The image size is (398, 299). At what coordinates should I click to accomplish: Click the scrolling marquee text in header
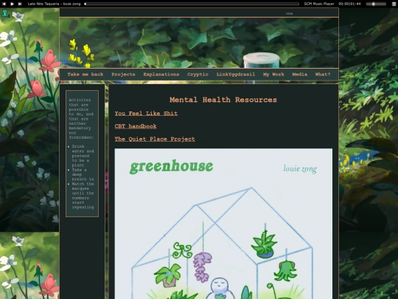(289, 13)
